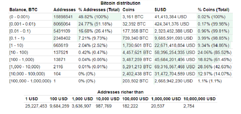Screen dimensions: 241x114
Task: Click the "Addresses" column header
Action: pyautogui.click(x=65, y=10)
